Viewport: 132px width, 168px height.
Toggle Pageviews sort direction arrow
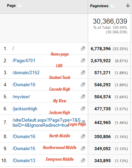tap(128, 5)
